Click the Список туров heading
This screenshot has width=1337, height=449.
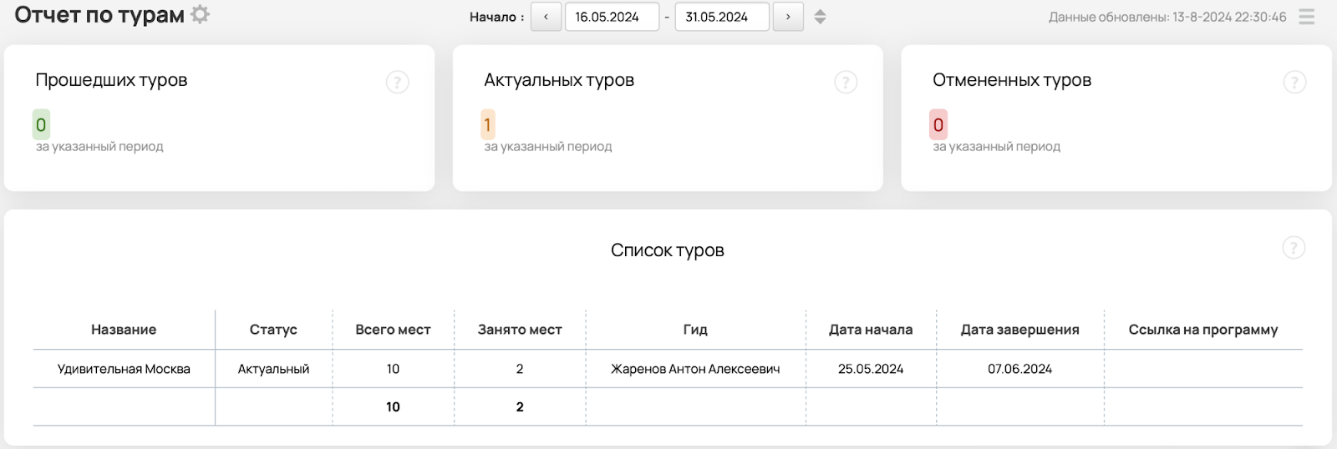point(667,250)
